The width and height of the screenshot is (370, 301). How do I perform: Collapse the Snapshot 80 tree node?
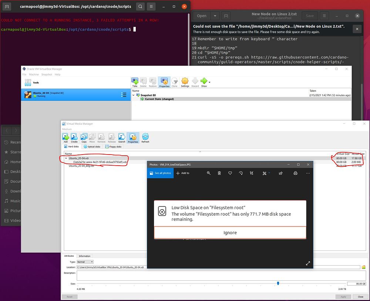(134, 95)
